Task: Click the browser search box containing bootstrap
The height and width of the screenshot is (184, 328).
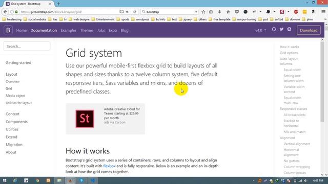Action: click(170, 12)
